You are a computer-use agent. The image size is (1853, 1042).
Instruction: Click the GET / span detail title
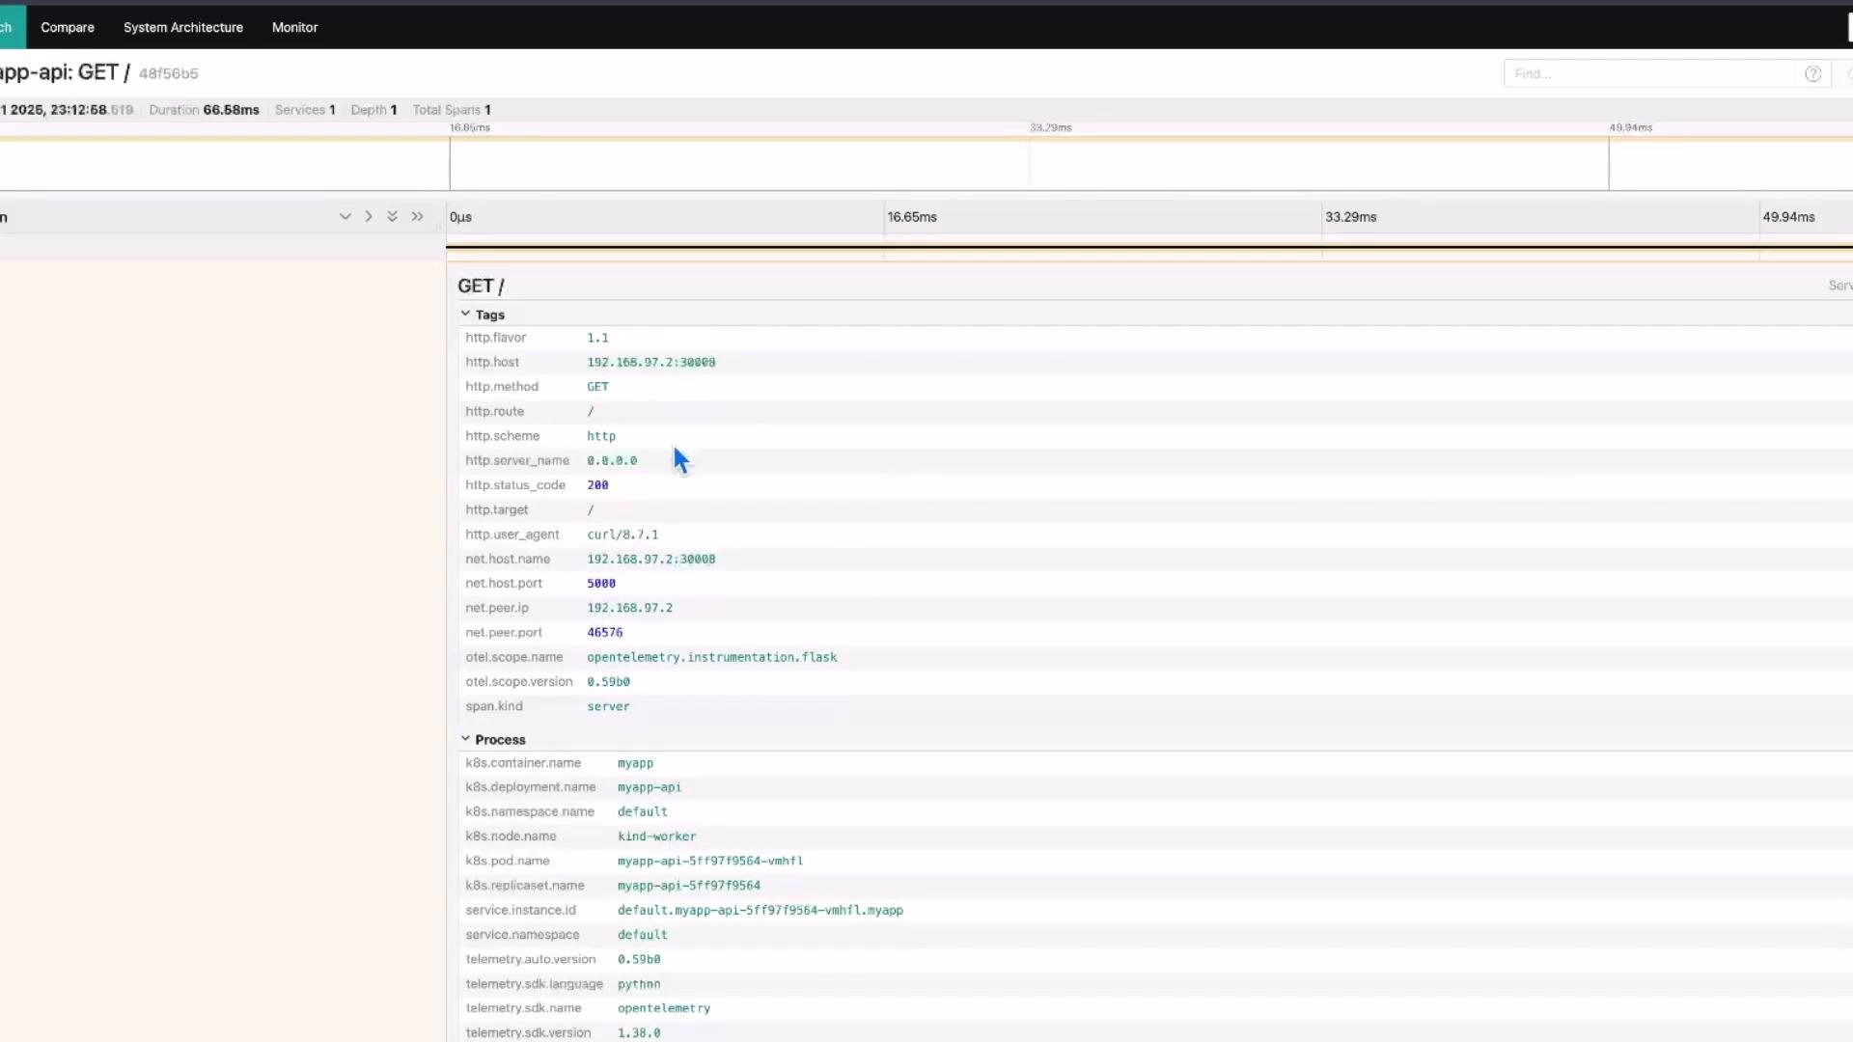[481, 286]
